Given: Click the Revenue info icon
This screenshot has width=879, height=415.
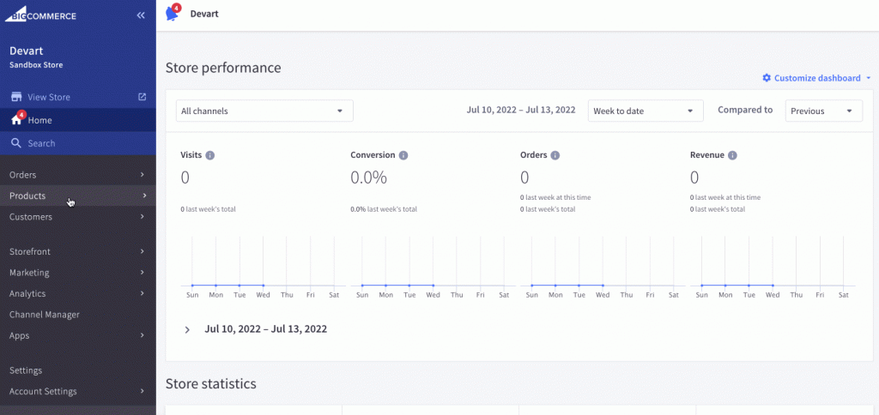Looking at the screenshot, I should coord(732,155).
